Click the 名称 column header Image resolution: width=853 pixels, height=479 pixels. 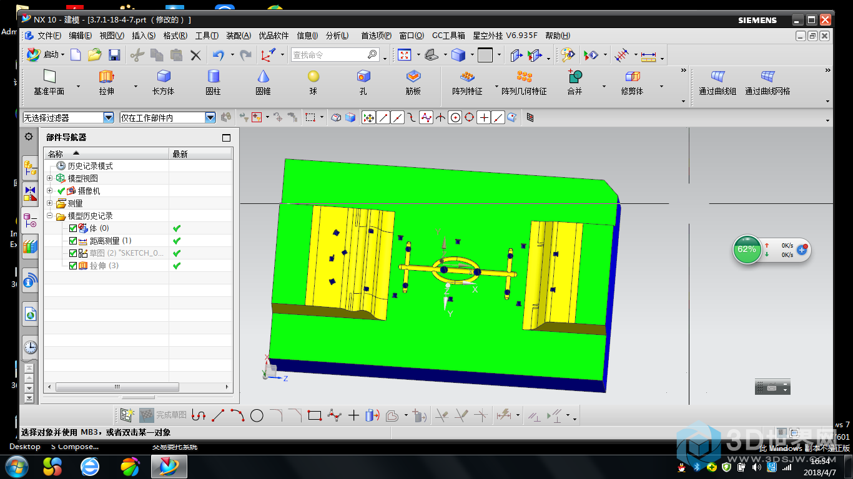click(x=106, y=153)
